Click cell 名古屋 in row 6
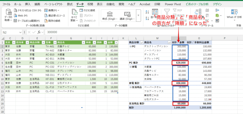 pos(10,63)
